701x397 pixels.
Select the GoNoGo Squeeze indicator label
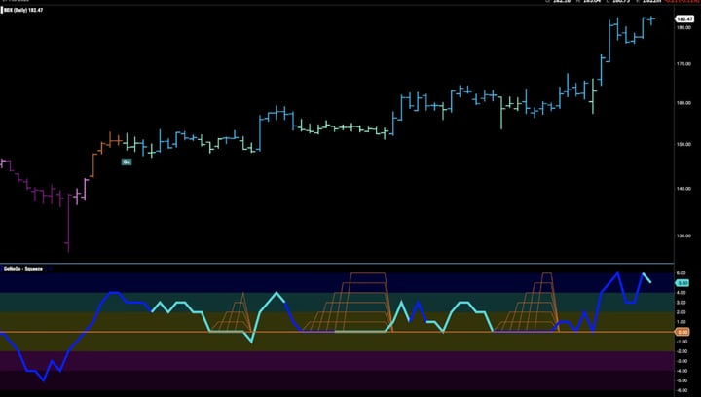pyautogui.click(x=23, y=269)
